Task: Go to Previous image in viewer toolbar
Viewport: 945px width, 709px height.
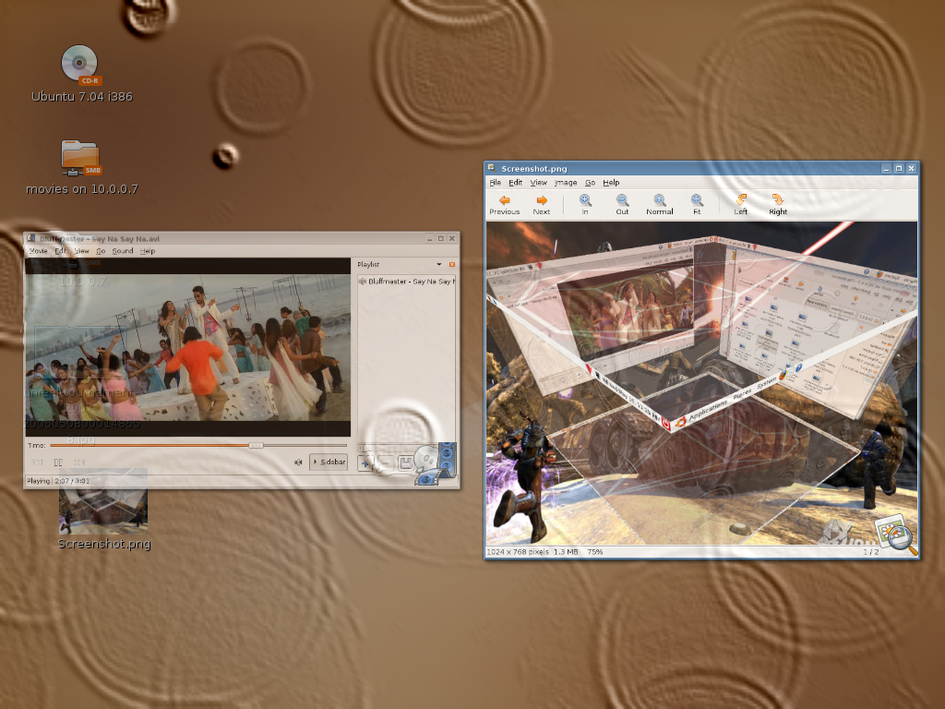Action: pos(505,204)
